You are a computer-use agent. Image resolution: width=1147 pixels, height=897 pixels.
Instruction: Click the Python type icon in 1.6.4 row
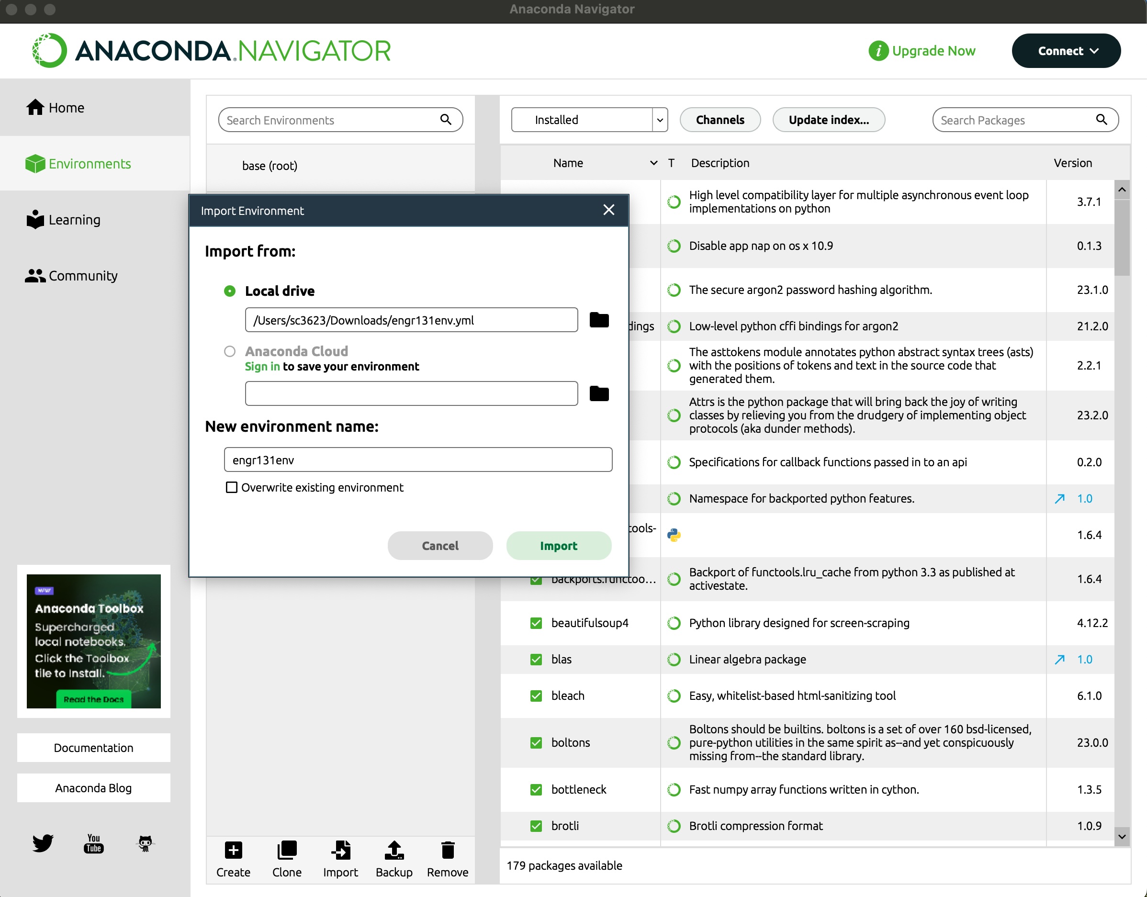click(674, 535)
